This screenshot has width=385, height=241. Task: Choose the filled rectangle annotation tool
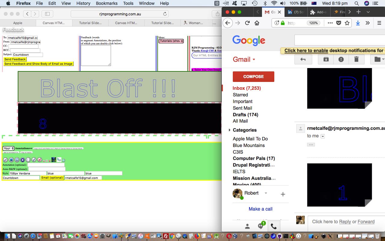click(11, 160)
